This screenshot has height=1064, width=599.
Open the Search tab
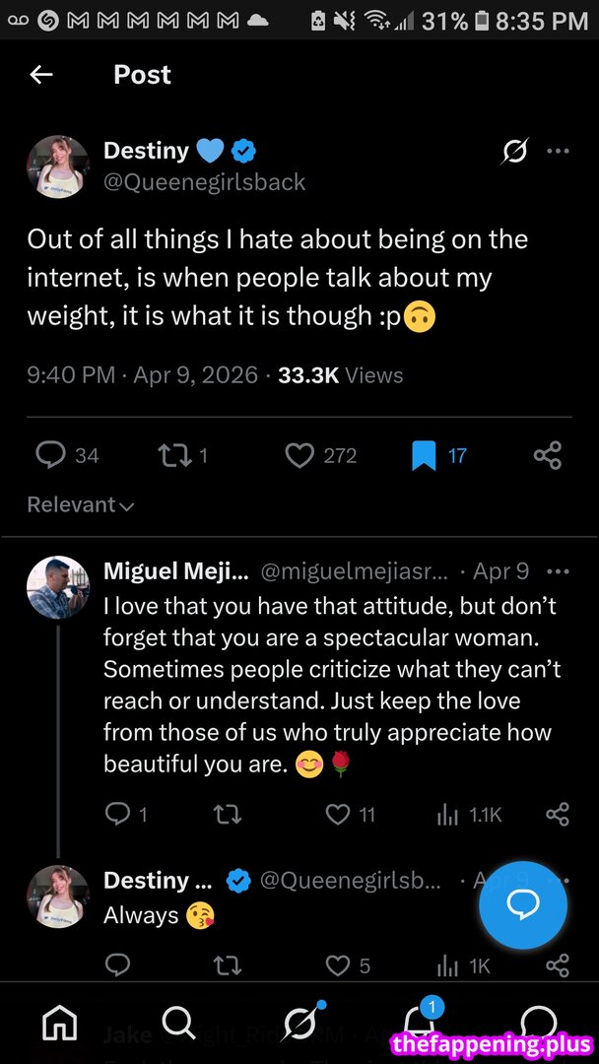(178, 1025)
